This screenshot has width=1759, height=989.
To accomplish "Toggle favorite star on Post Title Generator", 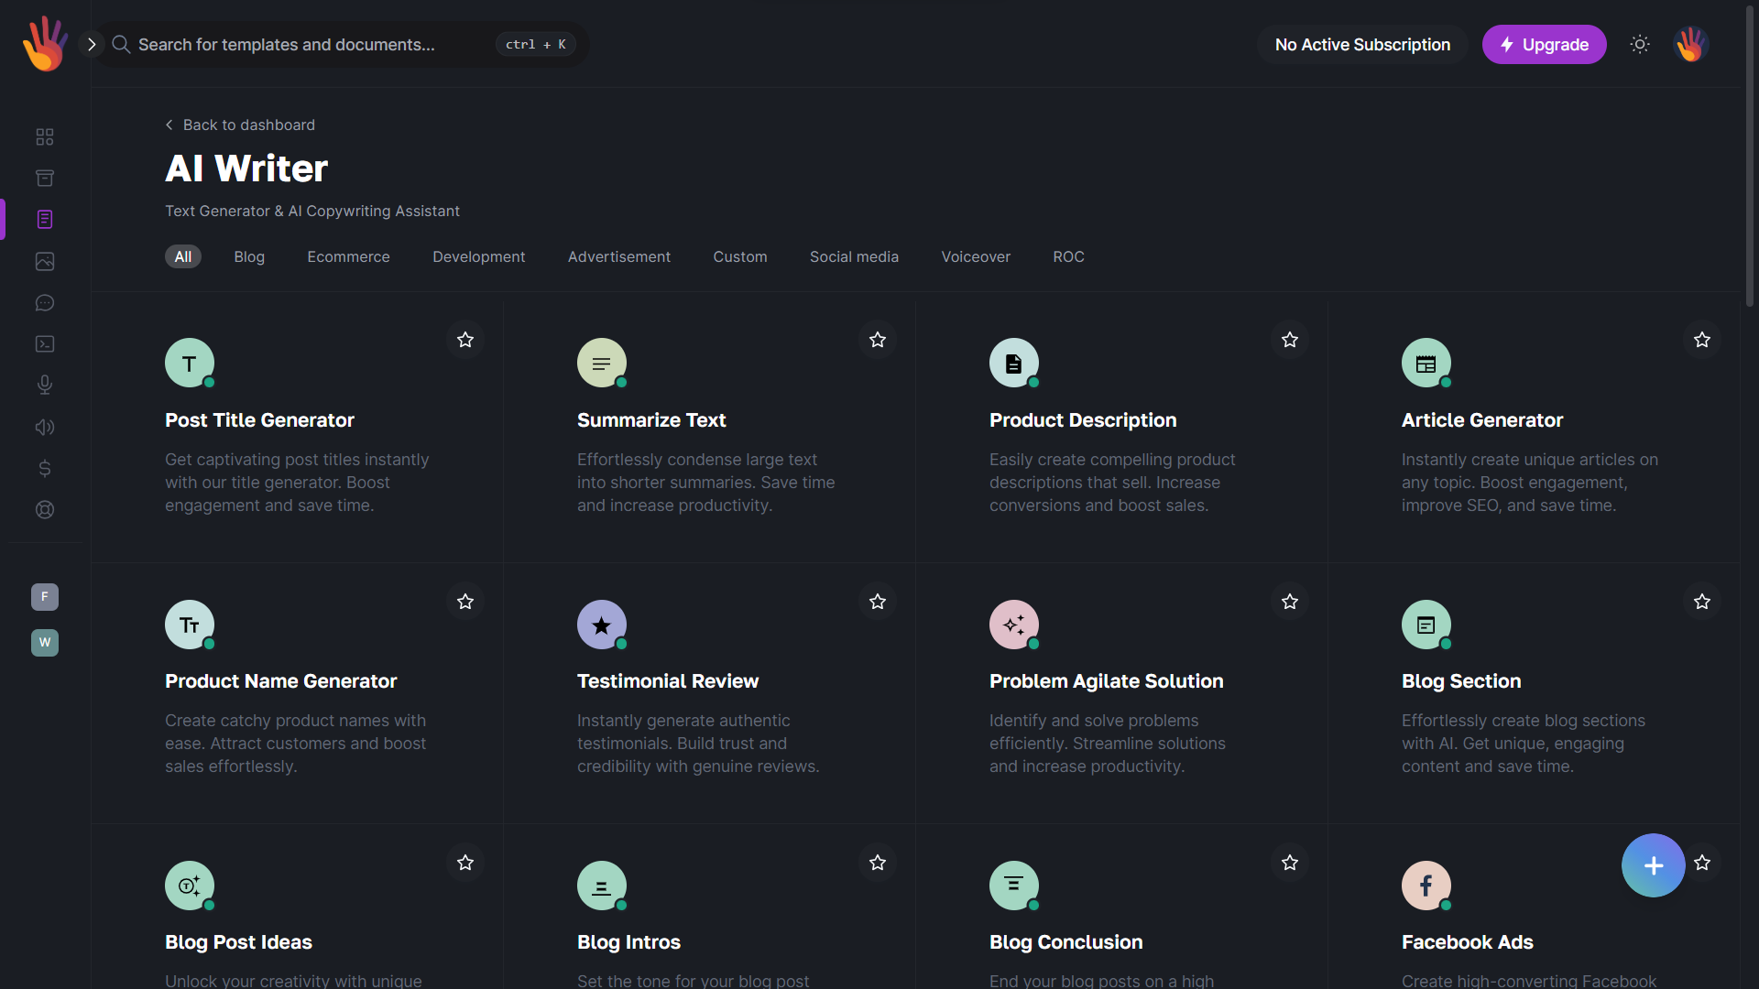I will [465, 340].
